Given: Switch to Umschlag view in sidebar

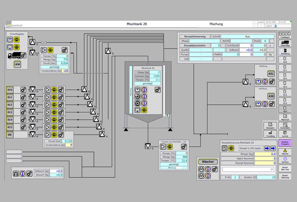Looking at the screenshot, I should 285,43.
